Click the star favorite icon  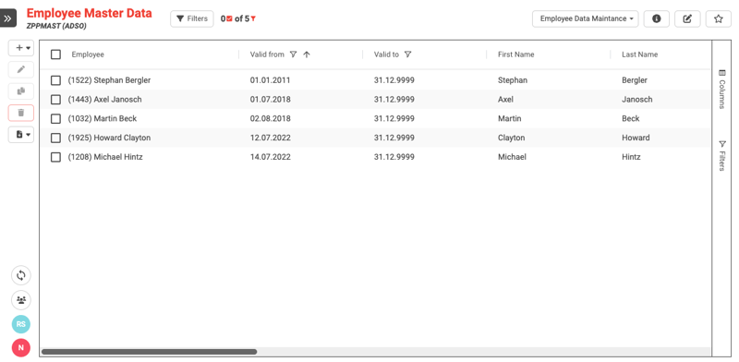(x=719, y=18)
